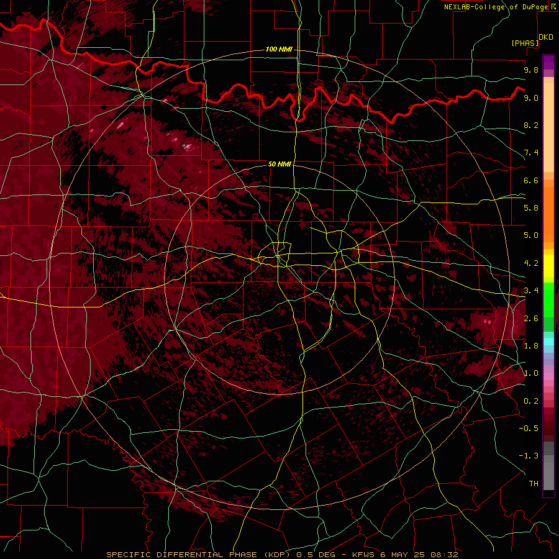The image size is (559, 559).
Task: Click the 2.6 scale value
Action: click(x=531, y=319)
